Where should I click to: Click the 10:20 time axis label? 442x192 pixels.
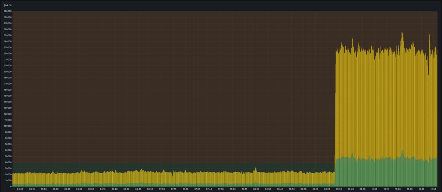[398, 189]
